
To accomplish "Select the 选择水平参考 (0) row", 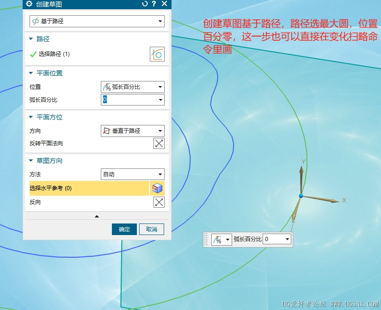I will click(89, 188).
